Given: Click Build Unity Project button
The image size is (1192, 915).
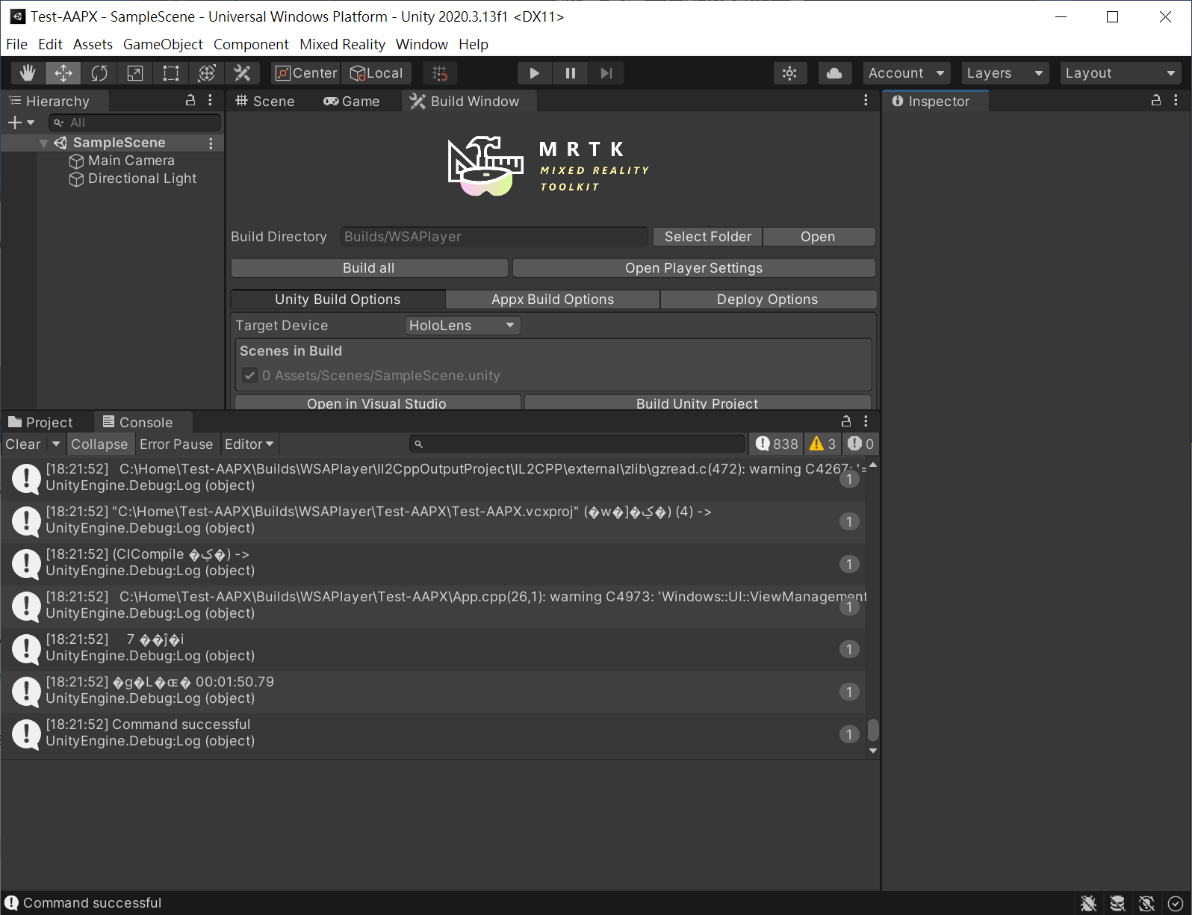Looking at the screenshot, I should (x=698, y=403).
